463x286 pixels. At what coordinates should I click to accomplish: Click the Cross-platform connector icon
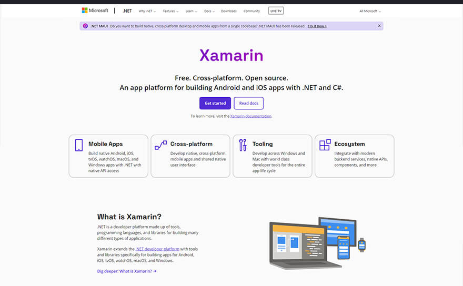pos(160,145)
